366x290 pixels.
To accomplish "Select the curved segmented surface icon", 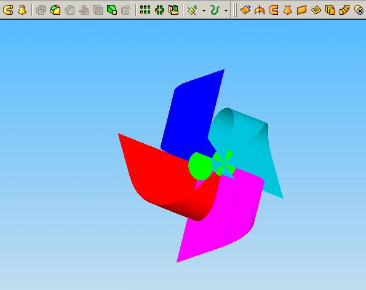I will click(x=344, y=10).
